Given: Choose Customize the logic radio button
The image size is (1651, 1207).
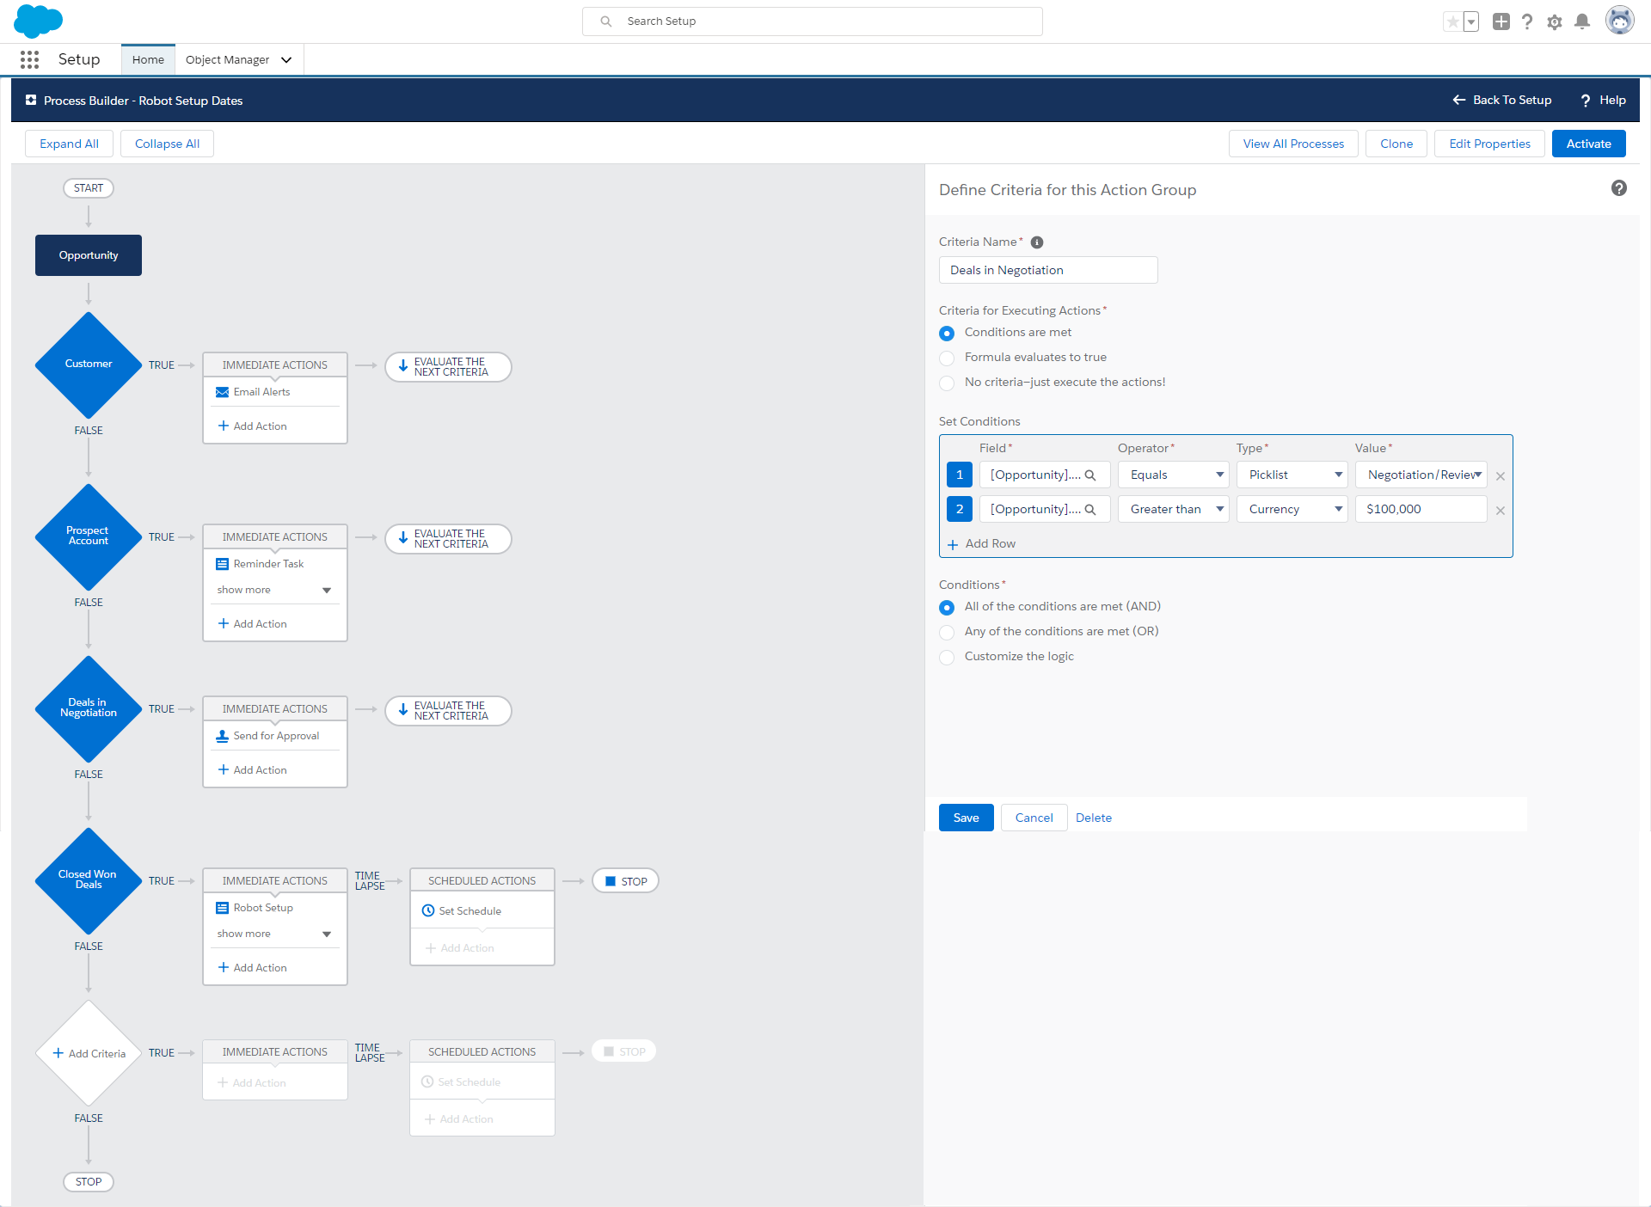Looking at the screenshot, I should coord(947,658).
